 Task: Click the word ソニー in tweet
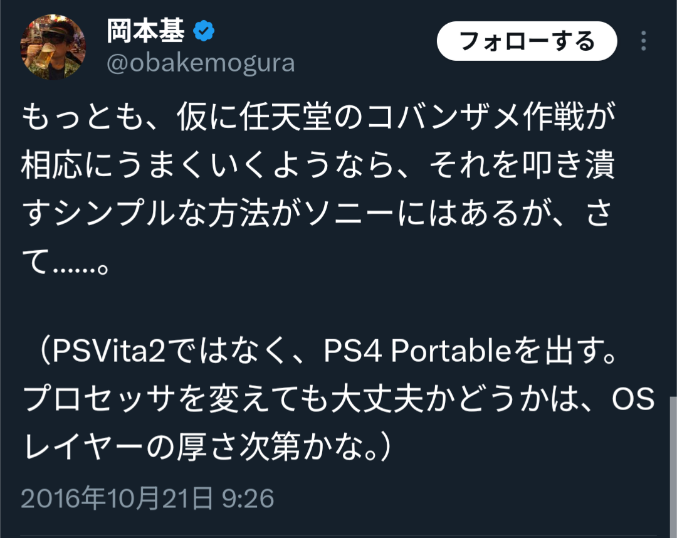pos(349,213)
